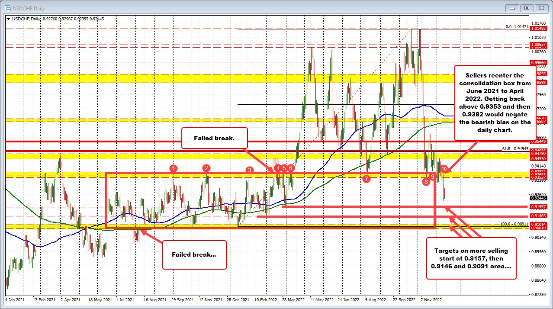The image size is (553, 309).
Task: Select marker 3 along the consolidation box top
Action: (x=249, y=170)
